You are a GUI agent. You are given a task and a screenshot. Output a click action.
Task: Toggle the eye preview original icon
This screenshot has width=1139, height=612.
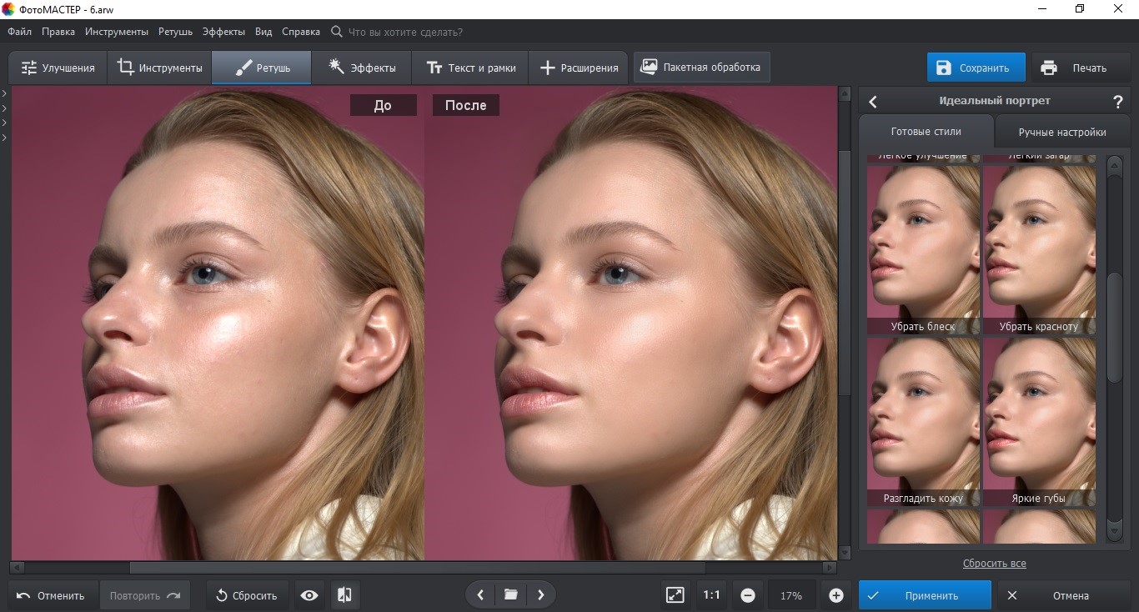[x=309, y=595]
